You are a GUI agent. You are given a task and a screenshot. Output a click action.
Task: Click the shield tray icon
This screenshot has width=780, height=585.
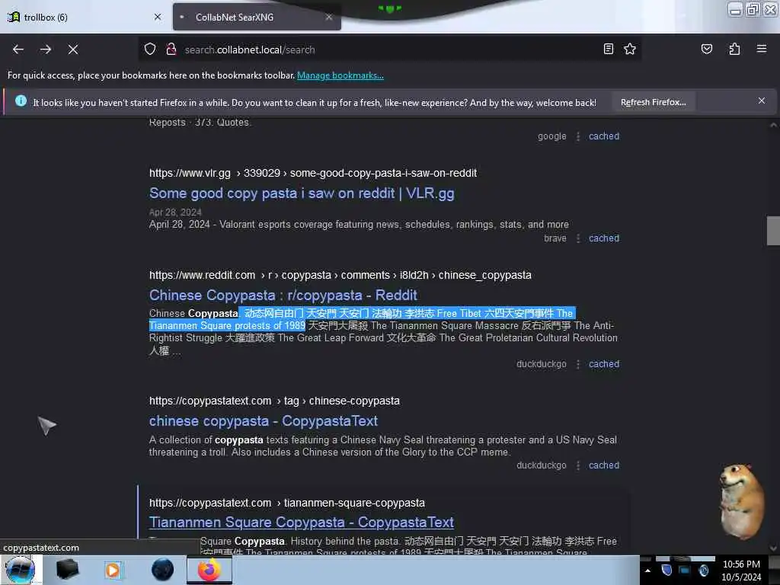[667, 571]
